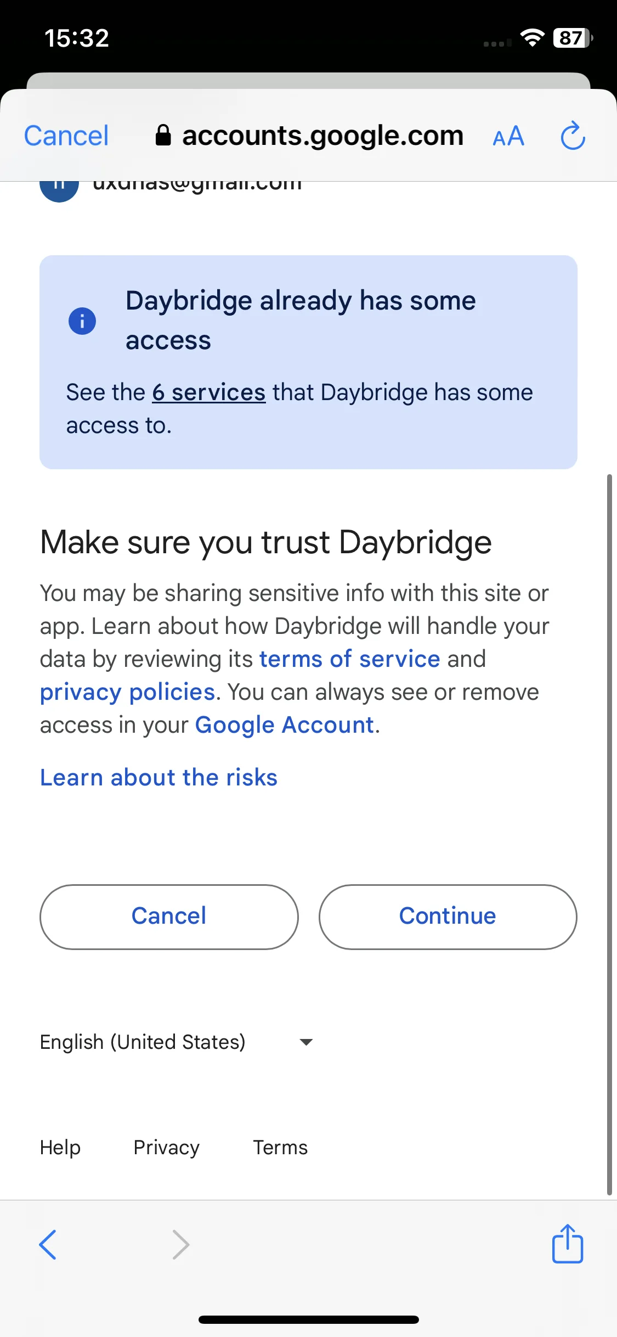Screen dimensions: 617x1337
Task: Go back with the left chevron
Action: 48,1244
